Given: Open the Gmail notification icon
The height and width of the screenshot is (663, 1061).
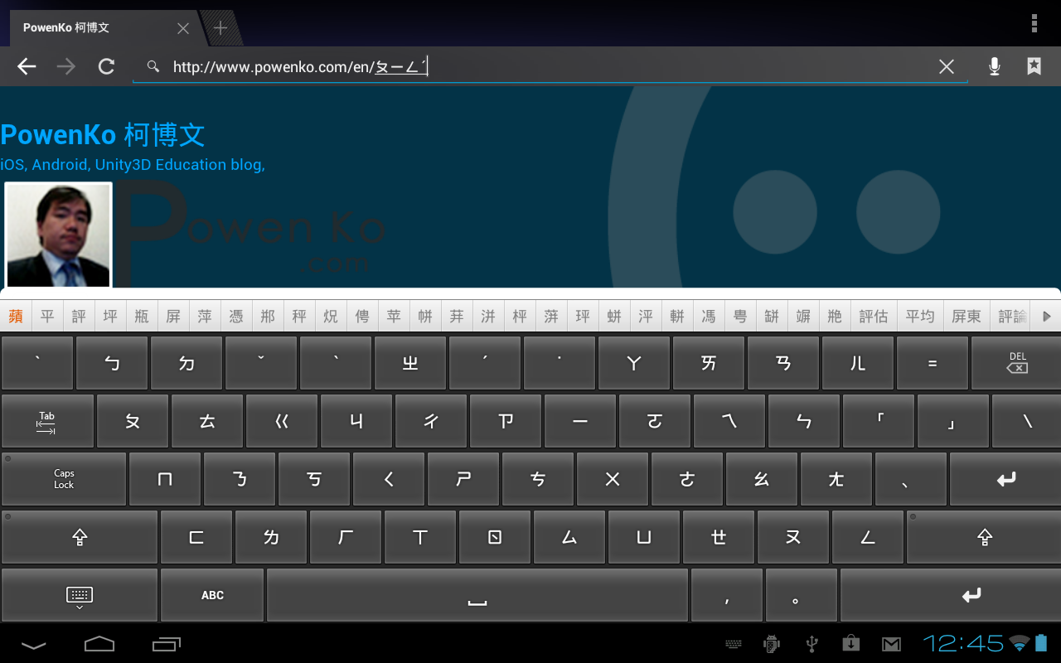Looking at the screenshot, I should point(891,644).
